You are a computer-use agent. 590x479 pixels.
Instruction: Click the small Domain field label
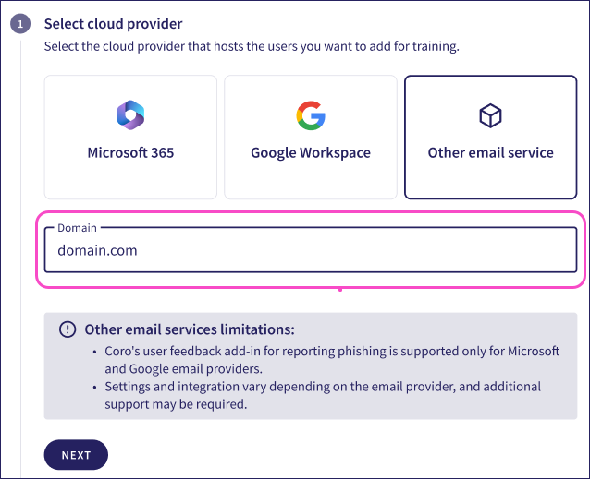[77, 227]
